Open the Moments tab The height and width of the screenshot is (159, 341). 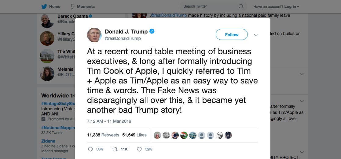click(x=86, y=6)
